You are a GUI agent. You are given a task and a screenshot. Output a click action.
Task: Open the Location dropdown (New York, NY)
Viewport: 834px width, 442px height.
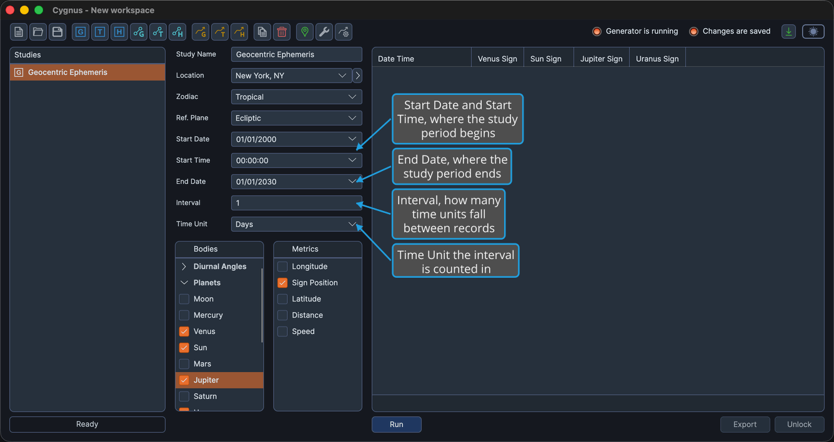[x=291, y=76]
